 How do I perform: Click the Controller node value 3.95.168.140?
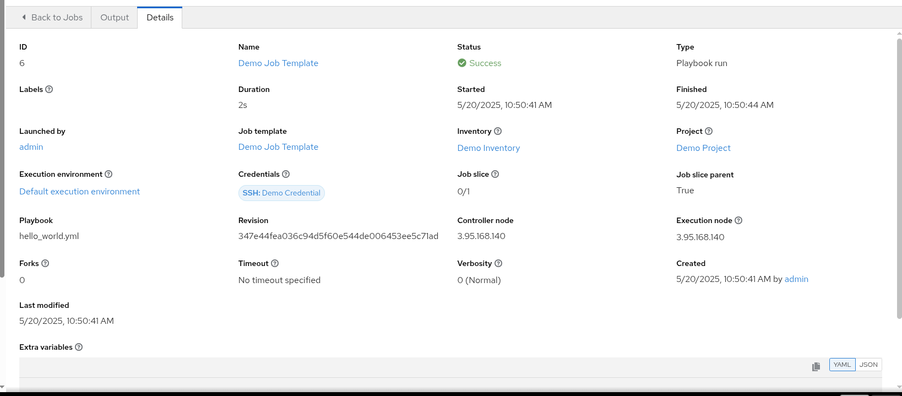click(x=481, y=236)
